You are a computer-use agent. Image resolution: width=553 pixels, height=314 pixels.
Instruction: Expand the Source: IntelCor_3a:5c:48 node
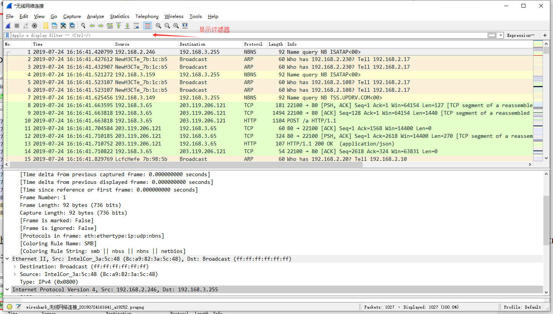15,274
